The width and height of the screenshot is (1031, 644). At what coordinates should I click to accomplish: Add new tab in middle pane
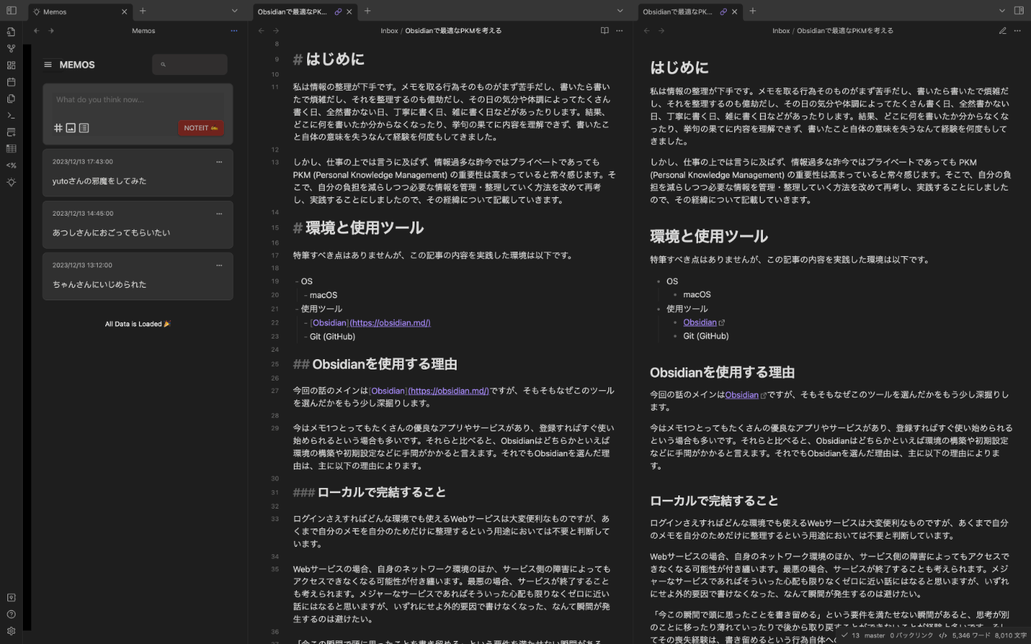[367, 11]
